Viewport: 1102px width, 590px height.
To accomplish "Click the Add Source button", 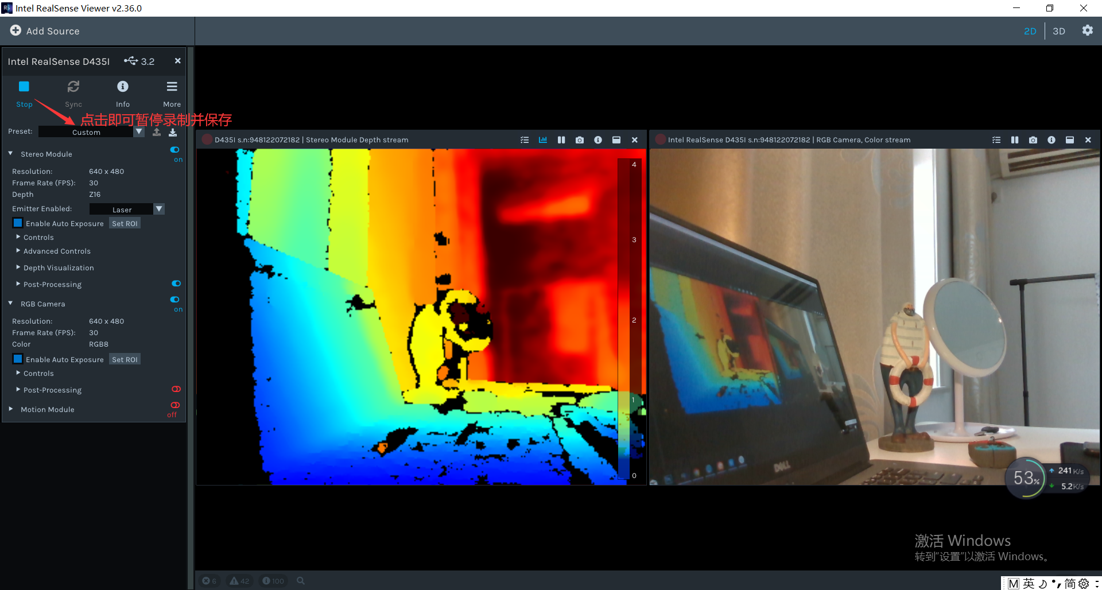I will [45, 31].
